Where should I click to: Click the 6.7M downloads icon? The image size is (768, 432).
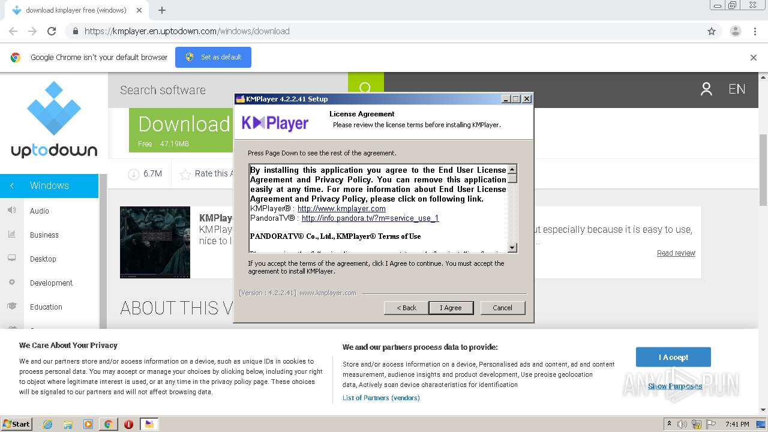coord(134,174)
